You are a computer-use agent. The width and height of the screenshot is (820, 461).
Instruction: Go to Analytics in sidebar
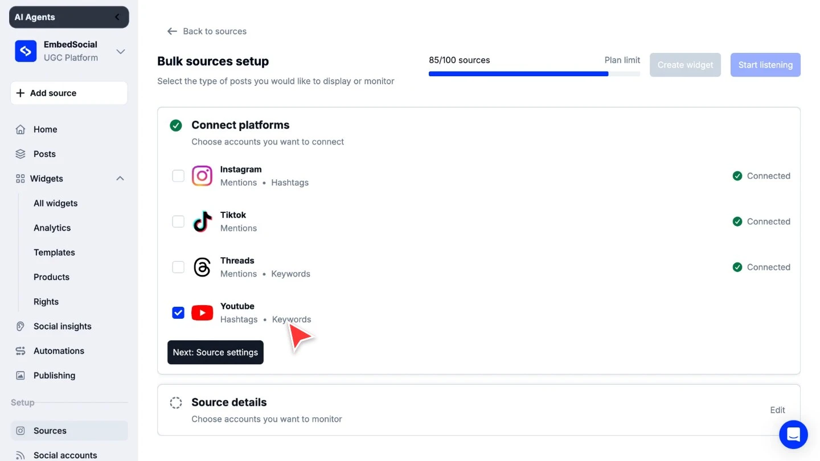(x=52, y=228)
